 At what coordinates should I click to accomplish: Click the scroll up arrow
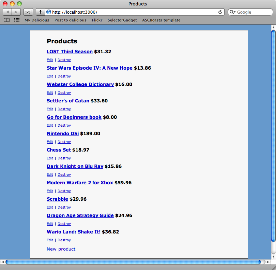[273, 27]
